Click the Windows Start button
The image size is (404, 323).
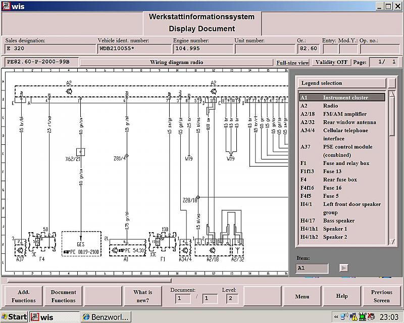click(x=14, y=317)
